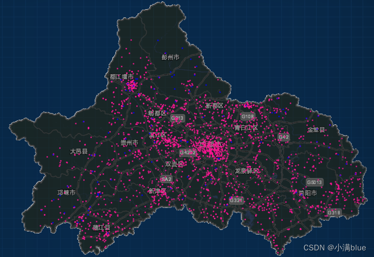
Task: Click the 温江区 map label
Action: coord(158,135)
